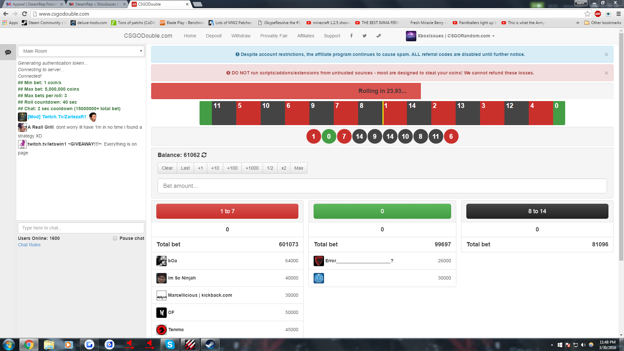Image resolution: width=624 pixels, height=351 pixels.
Task: Dismiss the blue affiliate notice alert
Action: (x=606, y=55)
